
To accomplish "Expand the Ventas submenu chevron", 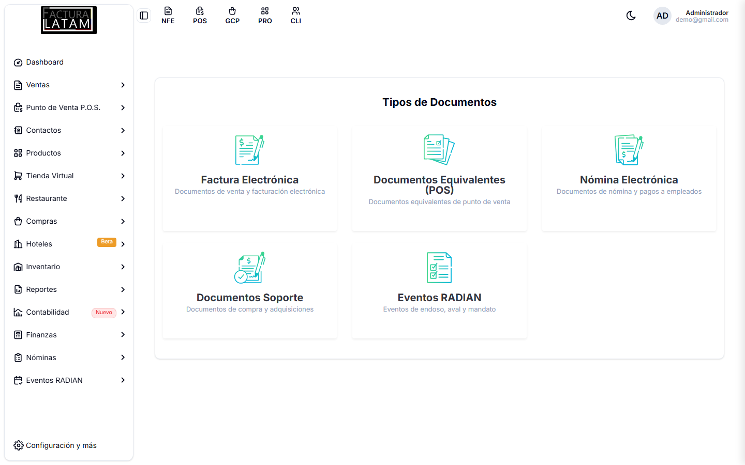I will (123, 85).
